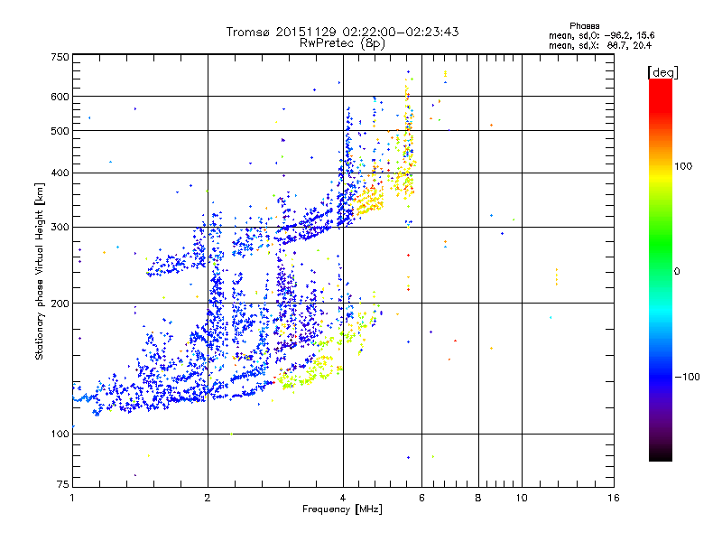
Task: Click the 'Phases' header label
Action: pos(584,26)
